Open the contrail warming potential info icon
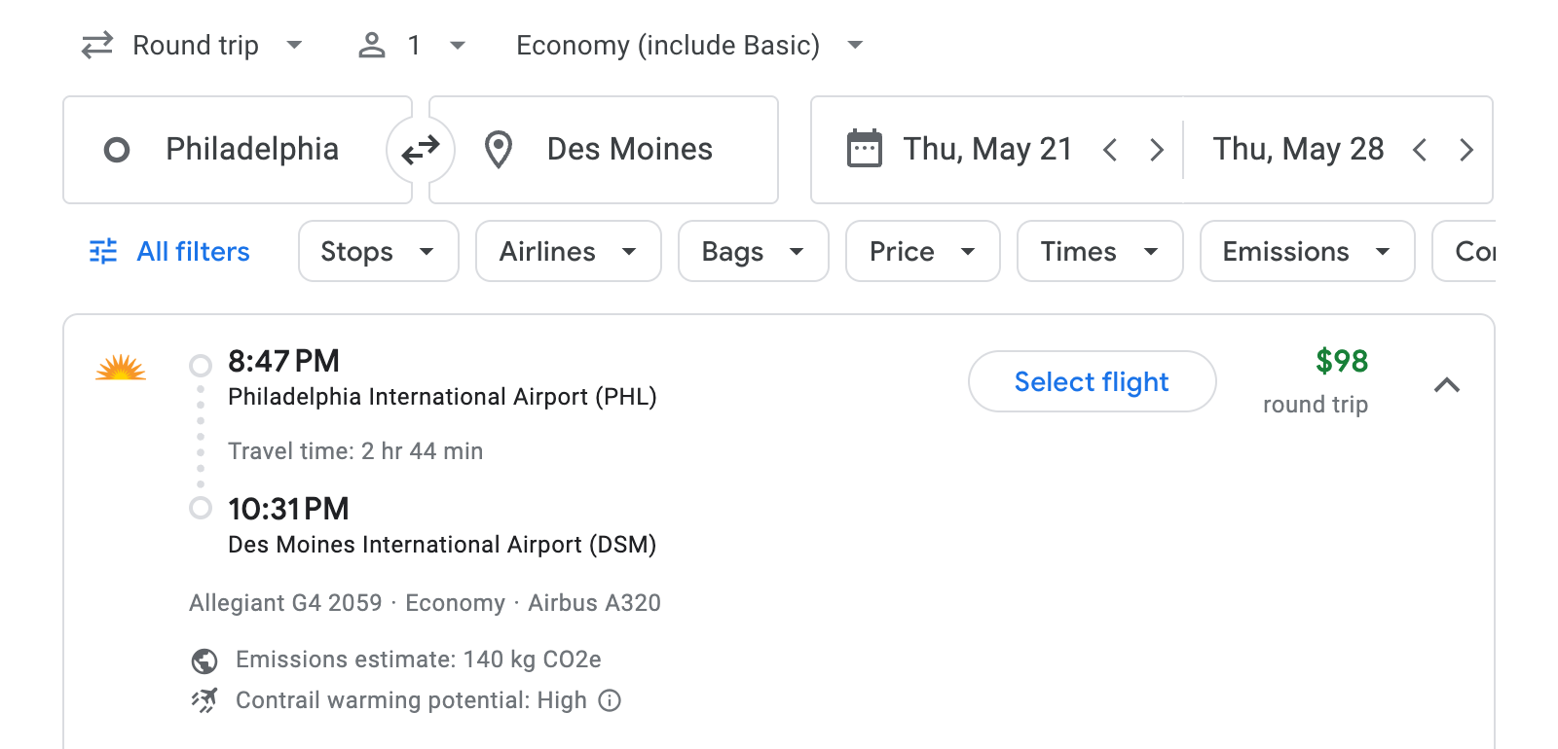The width and height of the screenshot is (1558, 749). pos(610,700)
